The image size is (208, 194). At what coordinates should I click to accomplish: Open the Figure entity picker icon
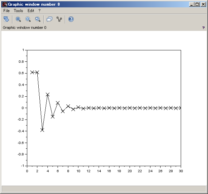59,19
